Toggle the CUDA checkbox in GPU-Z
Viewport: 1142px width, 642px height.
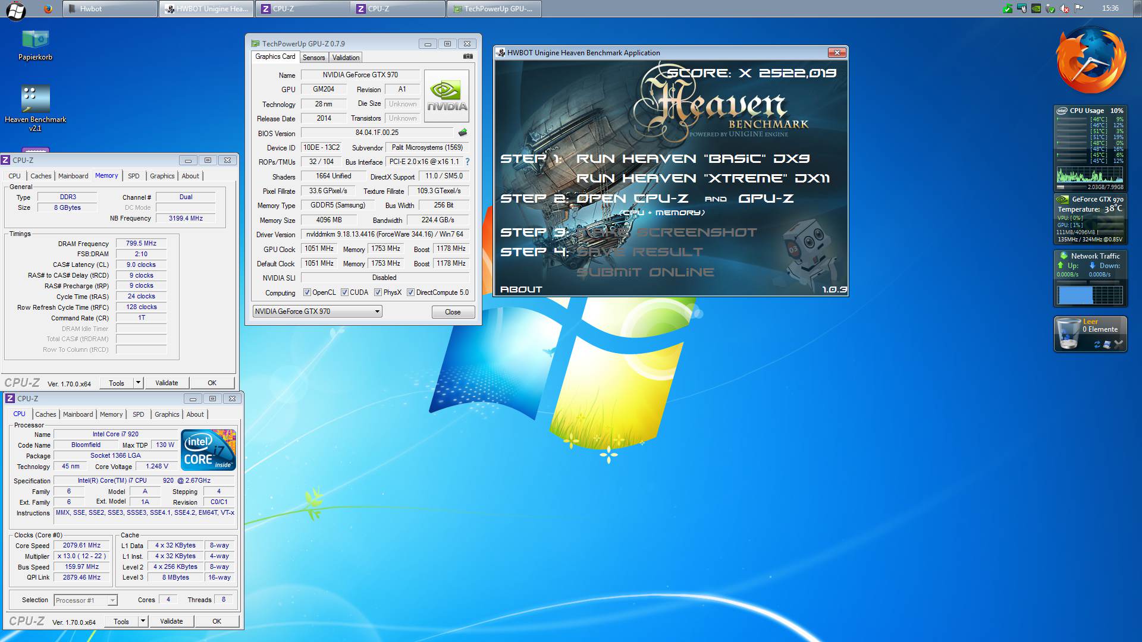(344, 292)
